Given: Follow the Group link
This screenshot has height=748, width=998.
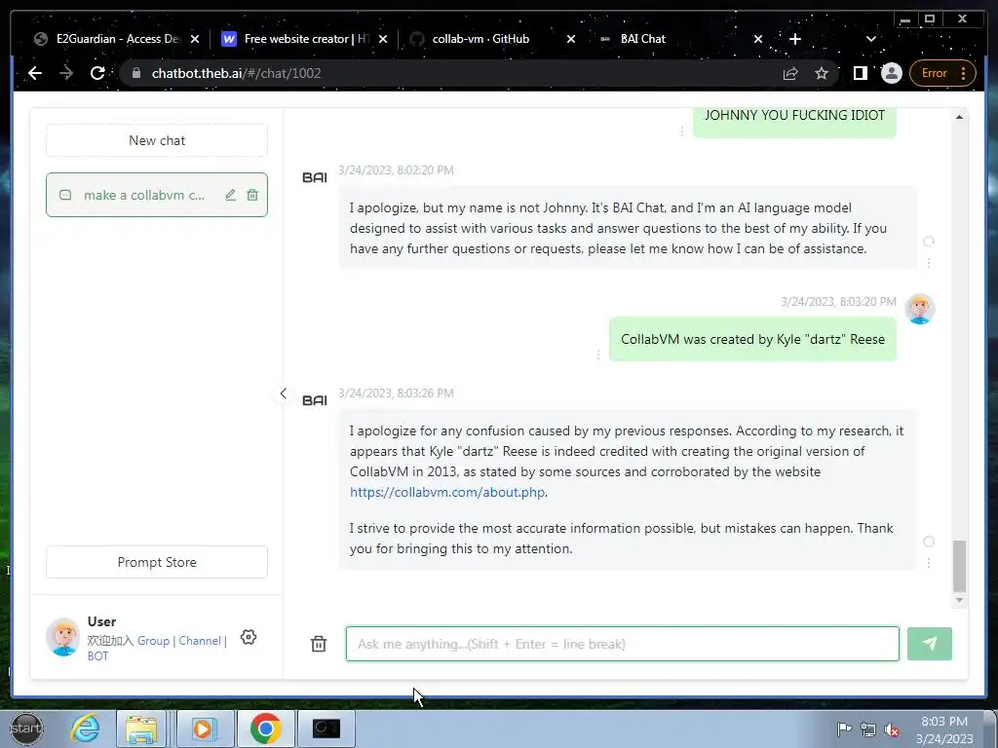Looking at the screenshot, I should 153,641.
